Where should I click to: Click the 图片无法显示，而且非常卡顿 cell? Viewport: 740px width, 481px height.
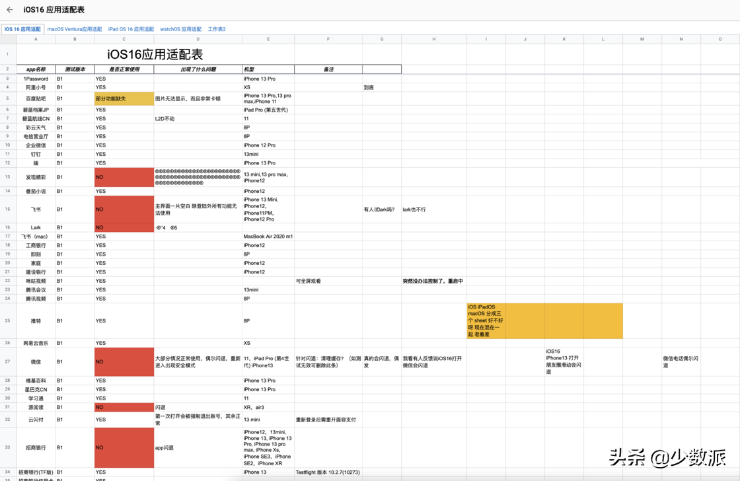(x=198, y=98)
